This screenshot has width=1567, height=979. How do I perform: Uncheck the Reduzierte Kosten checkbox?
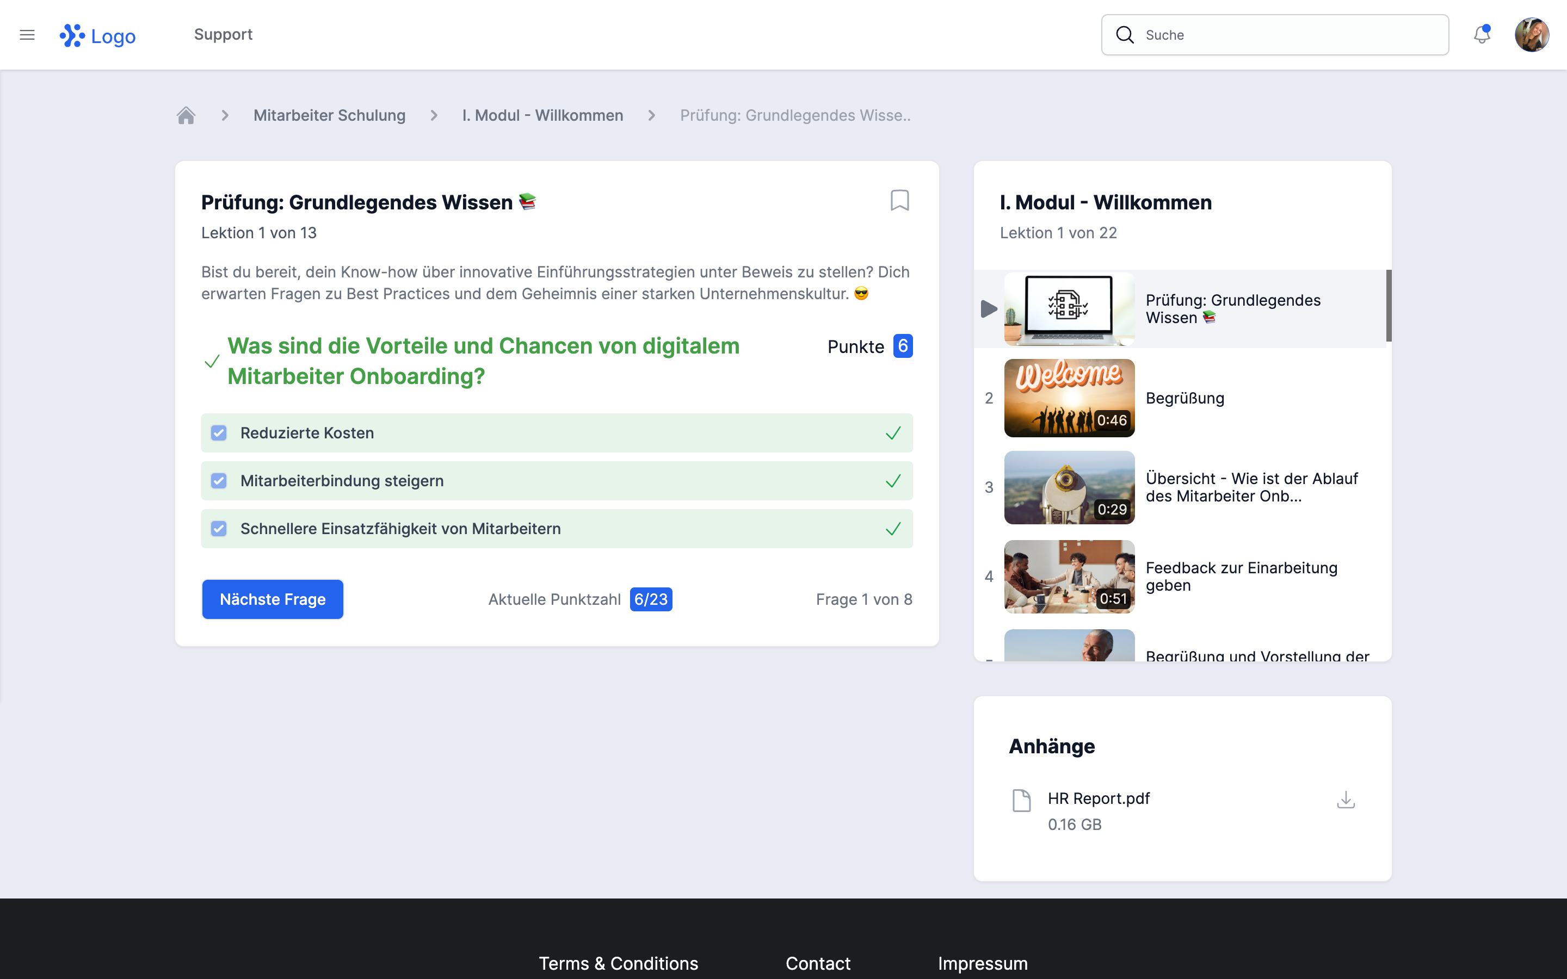pyautogui.click(x=219, y=433)
